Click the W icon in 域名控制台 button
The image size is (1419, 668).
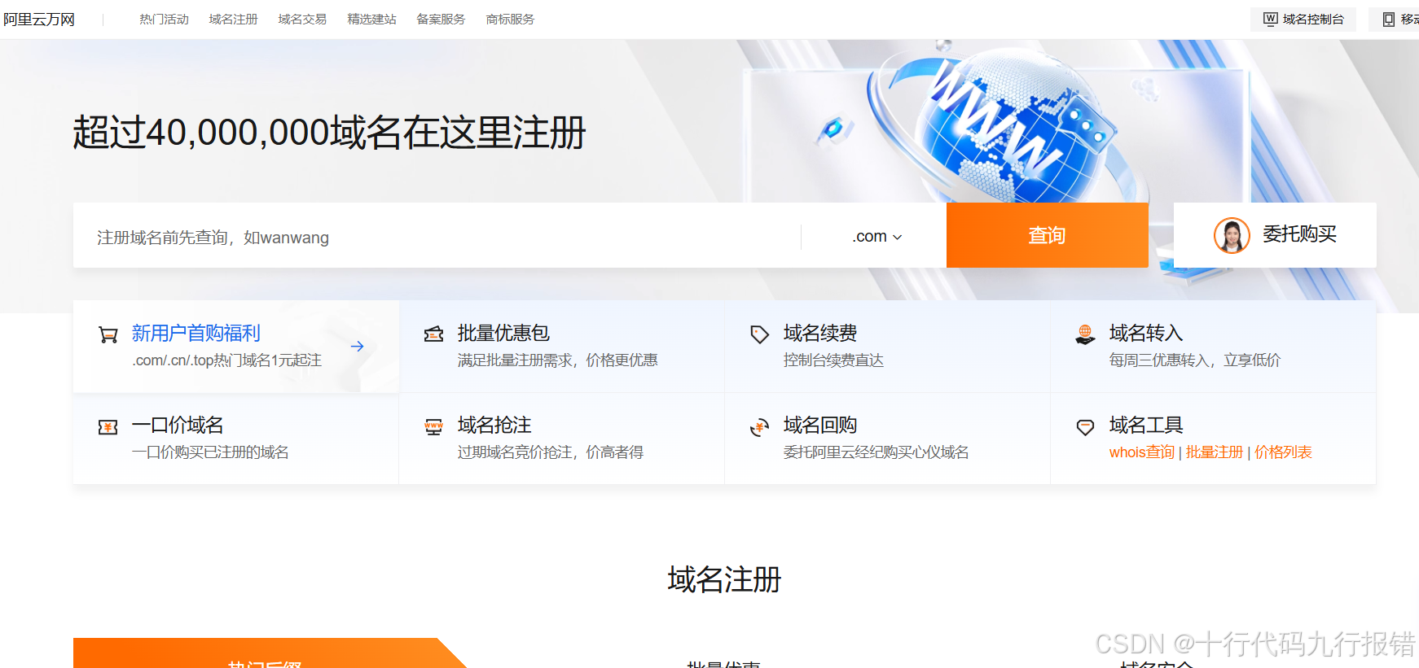point(1271,19)
